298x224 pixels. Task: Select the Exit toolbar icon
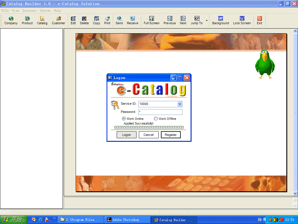(x=259, y=20)
